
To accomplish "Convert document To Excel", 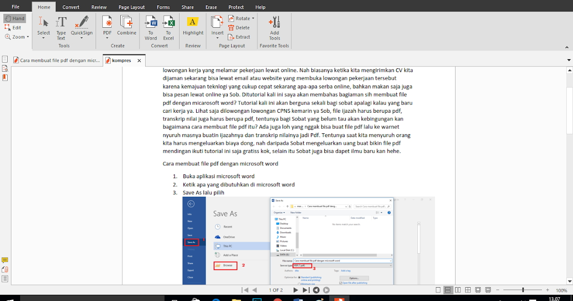I will click(x=169, y=28).
